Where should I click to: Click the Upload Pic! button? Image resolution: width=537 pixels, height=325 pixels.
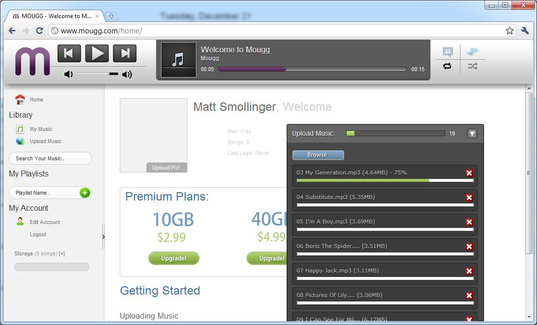(x=166, y=168)
